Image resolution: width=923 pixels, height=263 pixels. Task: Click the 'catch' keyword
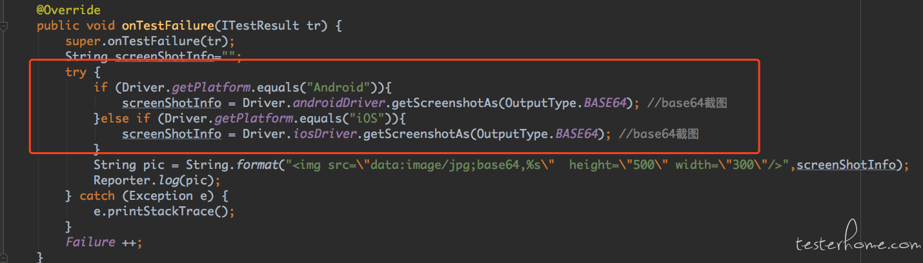[97, 195]
